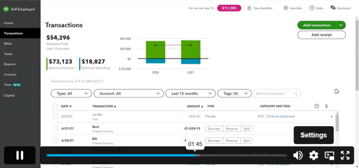The height and width of the screenshot is (168, 359).
Task: Click the Add receipt button
Action: (322, 35)
